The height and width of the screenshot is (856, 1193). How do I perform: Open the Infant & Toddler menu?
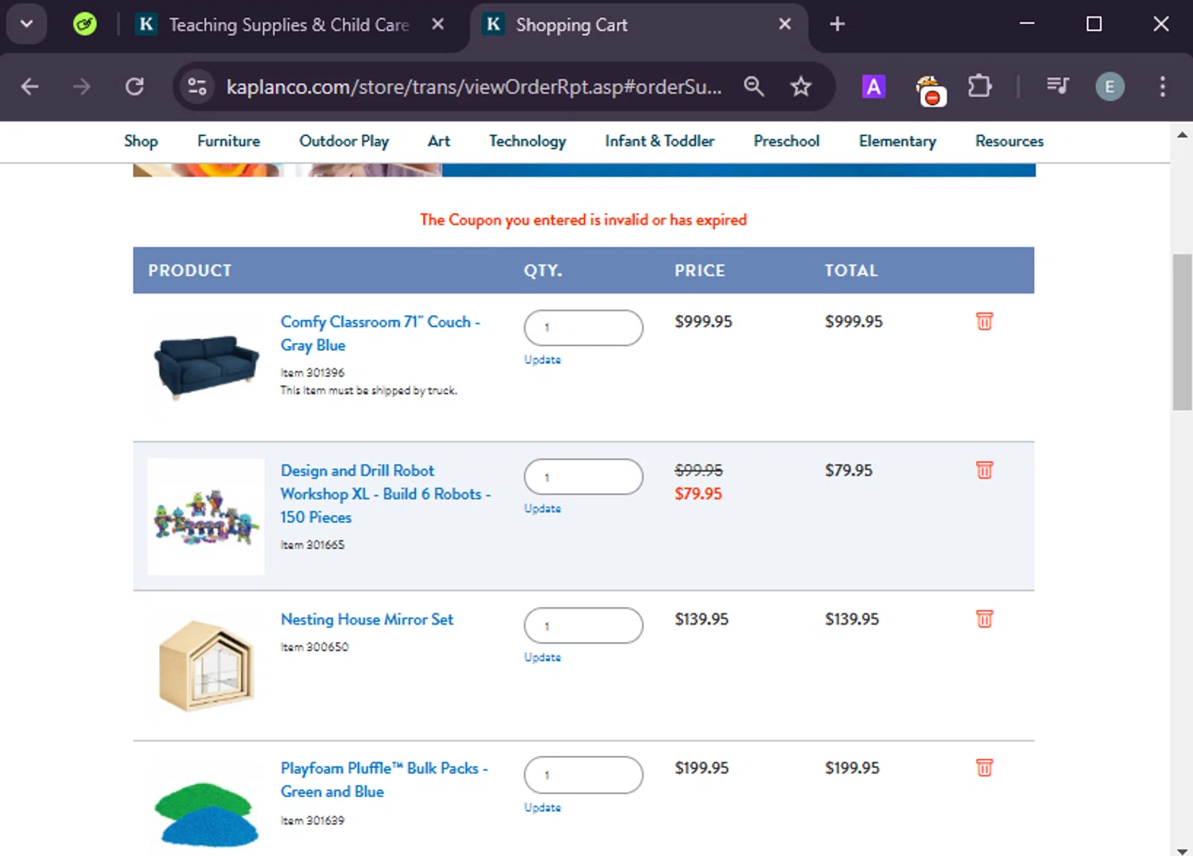659,141
